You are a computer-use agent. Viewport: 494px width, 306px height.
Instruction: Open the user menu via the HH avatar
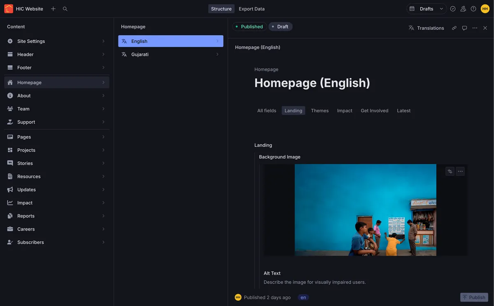point(485,8)
